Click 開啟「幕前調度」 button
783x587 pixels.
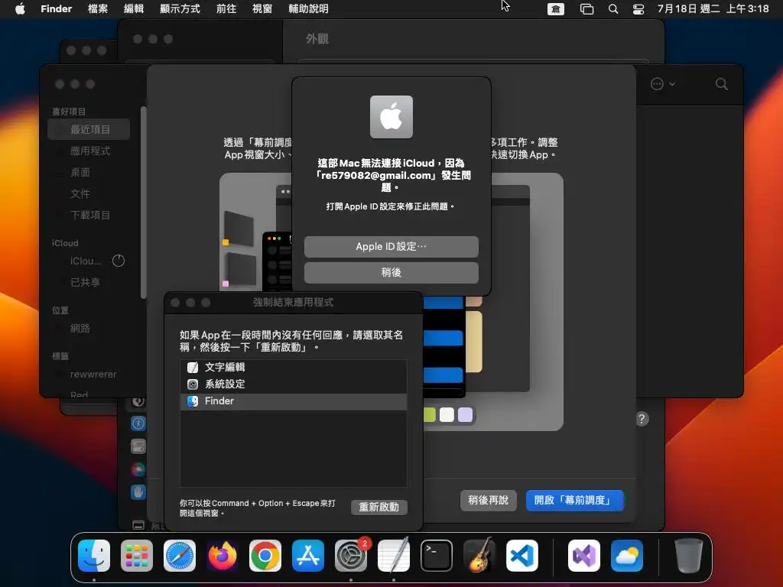tap(575, 500)
